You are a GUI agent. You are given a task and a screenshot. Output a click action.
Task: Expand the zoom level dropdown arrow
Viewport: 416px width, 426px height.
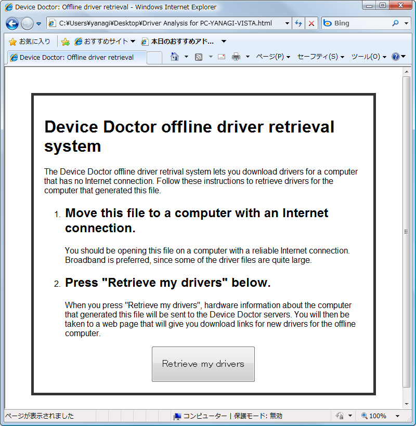(x=397, y=416)
